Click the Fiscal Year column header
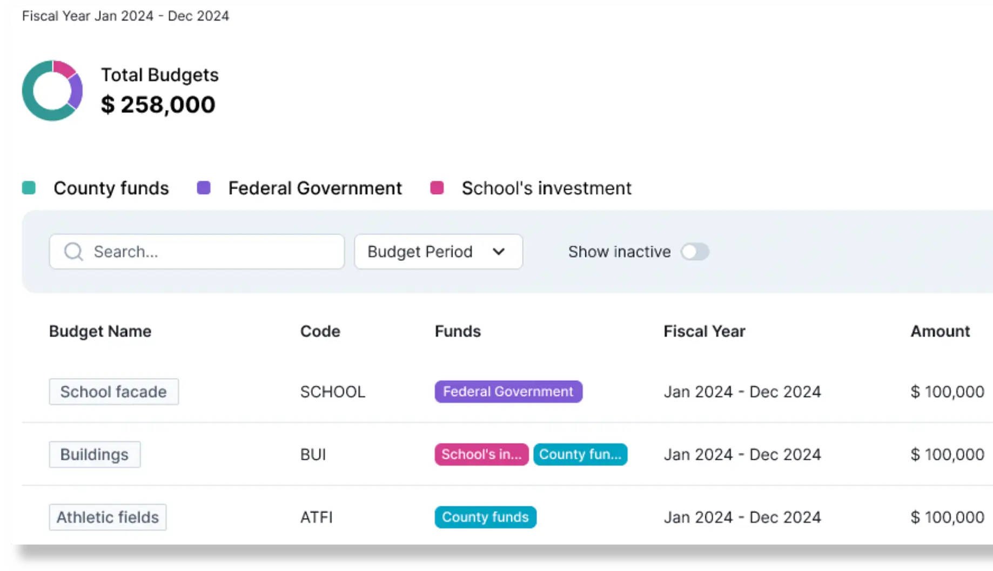993x571 pixels. tap(704, 331)
